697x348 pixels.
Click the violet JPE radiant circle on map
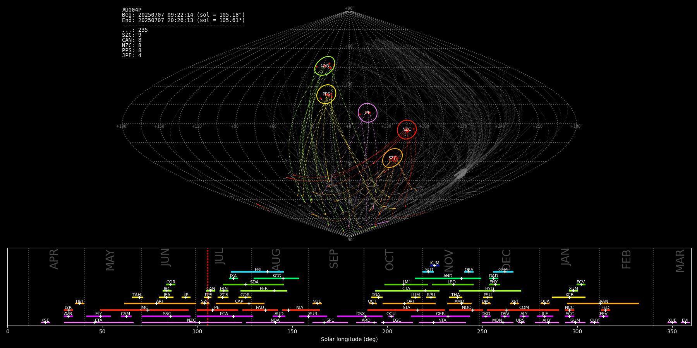[367, 113]
